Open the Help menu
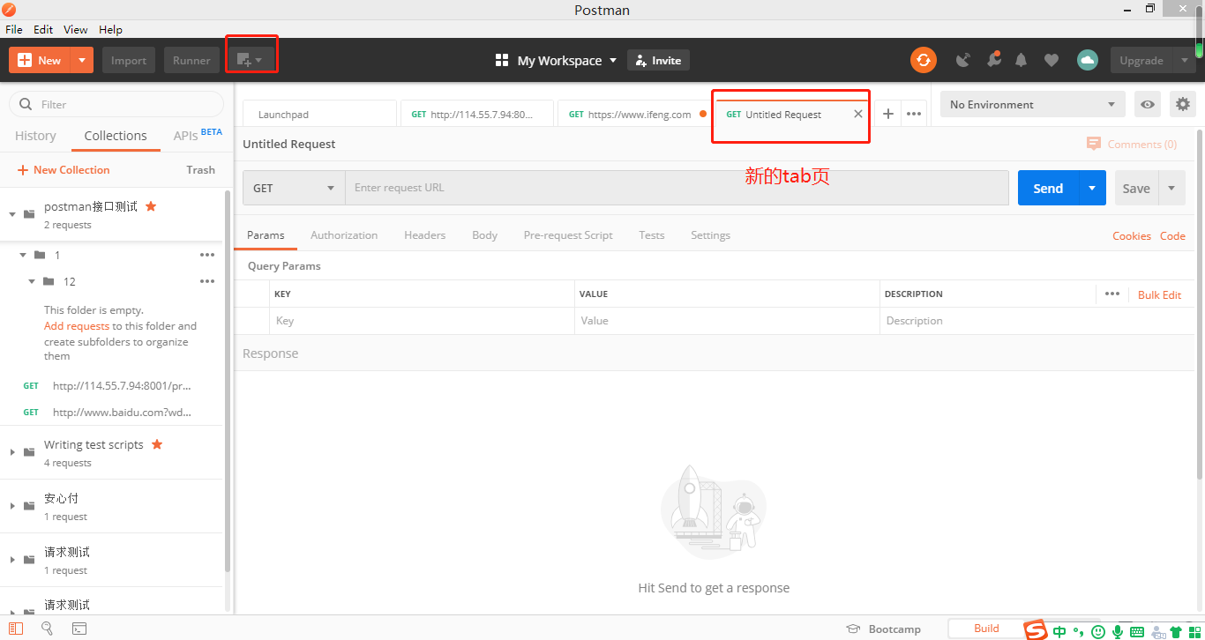 click(110, 29)
